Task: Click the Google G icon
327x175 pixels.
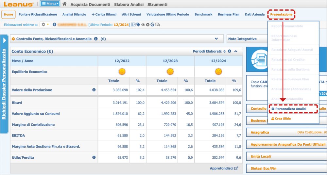Action: 152,24
